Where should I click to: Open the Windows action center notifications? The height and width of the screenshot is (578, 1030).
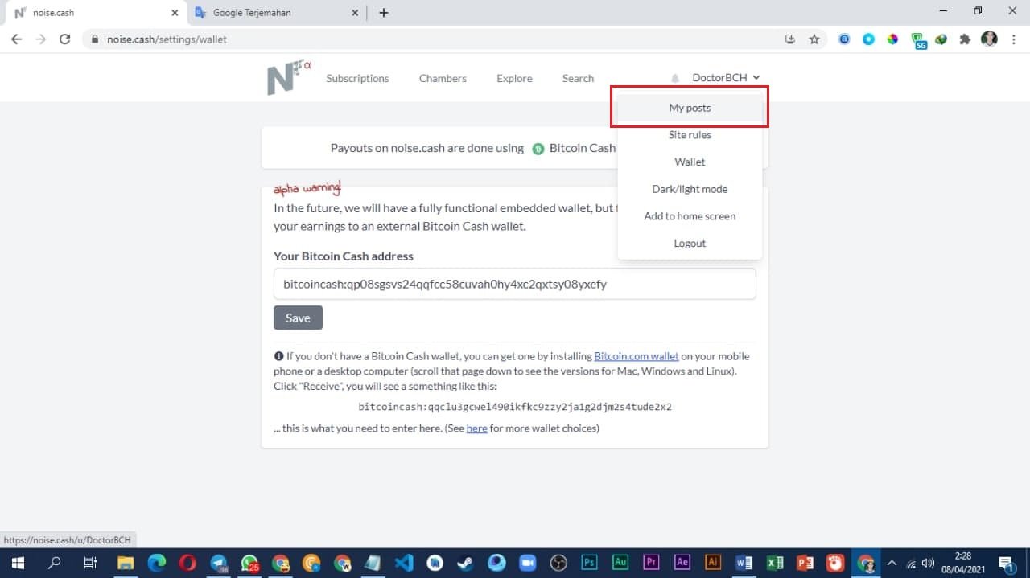click(x=1006, y=563)
